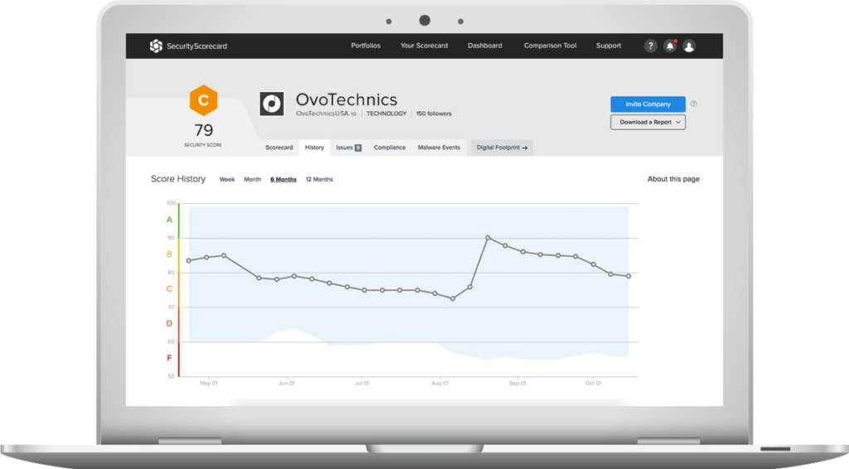The width and height of the screenshot is (849, 469).
Task: Click the lowest data point before the spike
Action: click(x=453, y=298)
